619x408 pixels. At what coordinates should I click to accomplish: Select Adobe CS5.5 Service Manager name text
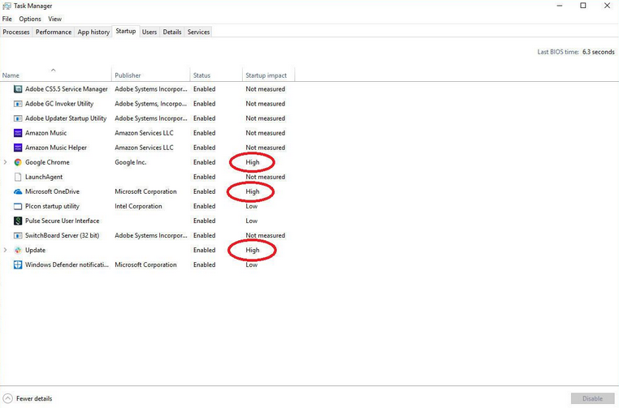click(67, 89)
